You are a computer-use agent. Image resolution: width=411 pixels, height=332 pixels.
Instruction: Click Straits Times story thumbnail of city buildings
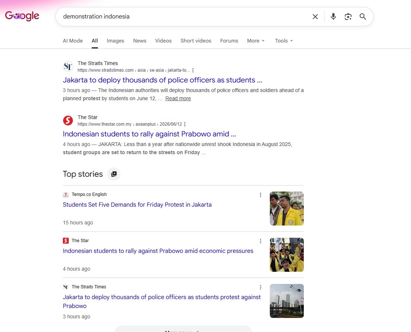tap(287, 301)
